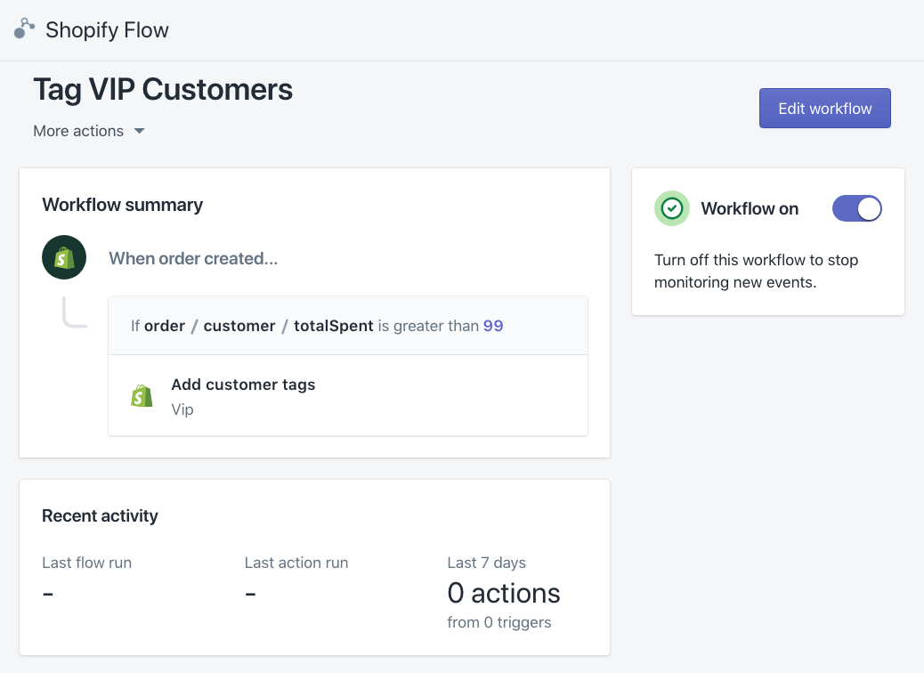
Task: Click the Tag VIP Customers heading
Action: (x=163, y=90)
